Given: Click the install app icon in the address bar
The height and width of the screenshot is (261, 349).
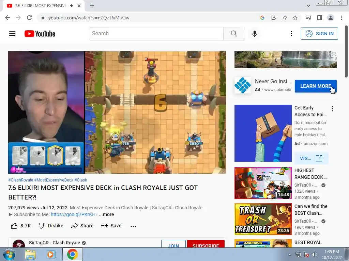Looking at the screenshot, I should click(x=273, y=18).
